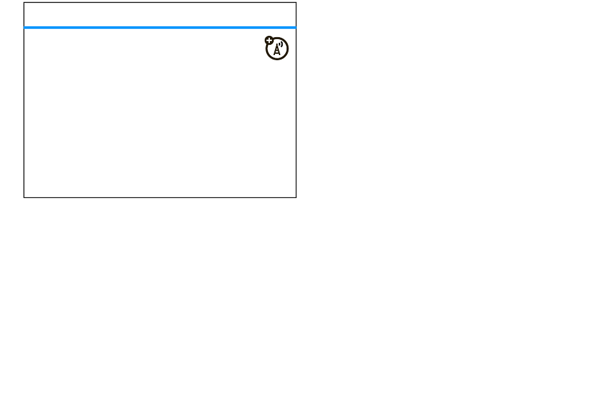This screenshot has width=609, height=417.
Task: Click the blue horizontal divider line
Action: [160, 28]
